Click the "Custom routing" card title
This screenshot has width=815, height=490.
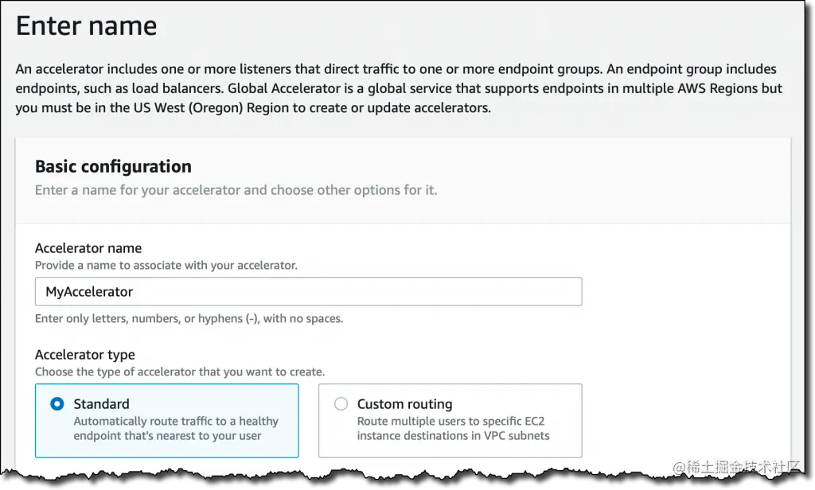click(x=404, y=404)
